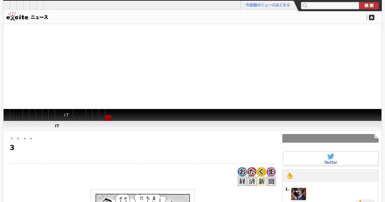This screenshot has height=202, width=385.
Task: Open the ranking number 1 article thumbnail
Action: [x=299, y=194]
